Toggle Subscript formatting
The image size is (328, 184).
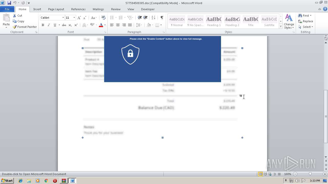click(x=70, y=25)
